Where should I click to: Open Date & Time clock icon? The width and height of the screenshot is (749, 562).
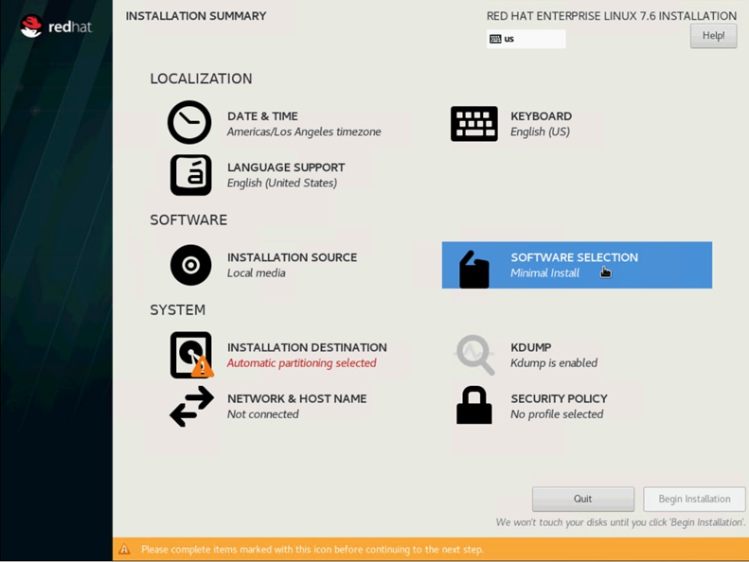click(x=189, y=122)
